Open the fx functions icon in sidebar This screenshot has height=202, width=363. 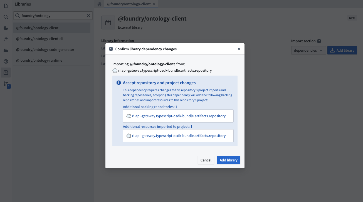click(6, 39)
